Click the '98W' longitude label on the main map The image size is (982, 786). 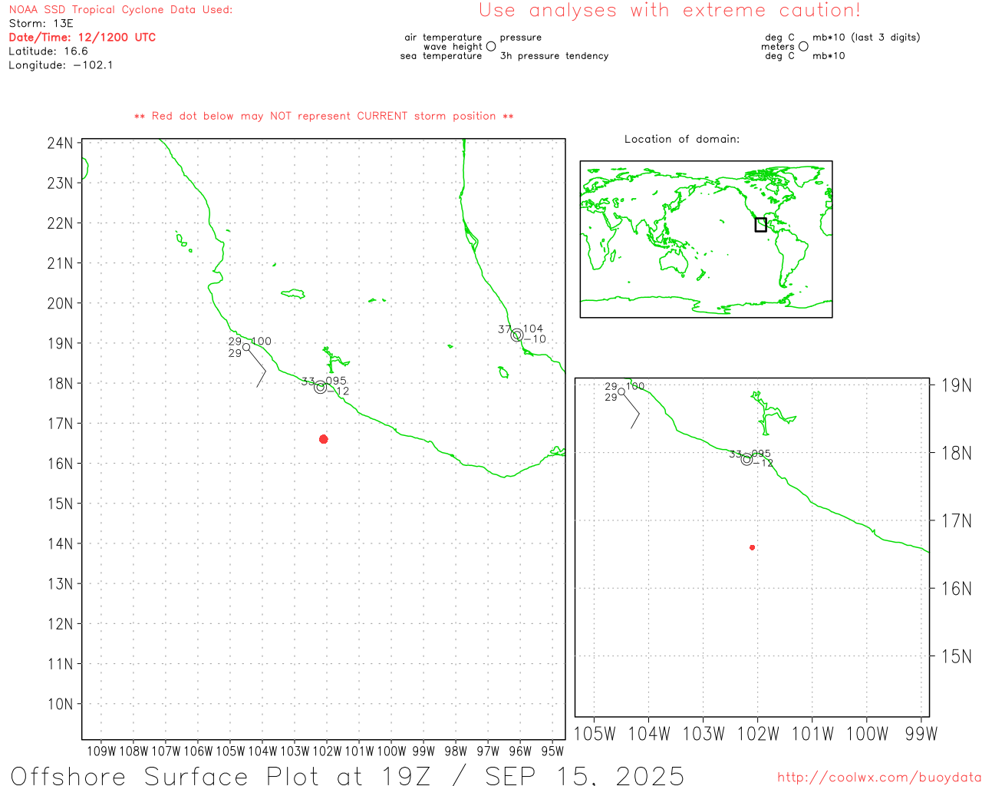click(x=456, y=751)
